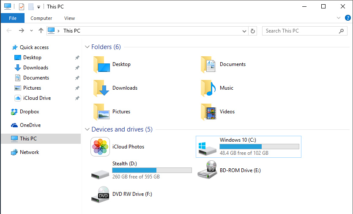Screen dimensions: 353x214
Task: Click the pin icon next to sidebar Desktop
Action: pyautogui.click(x=77, y=58)
